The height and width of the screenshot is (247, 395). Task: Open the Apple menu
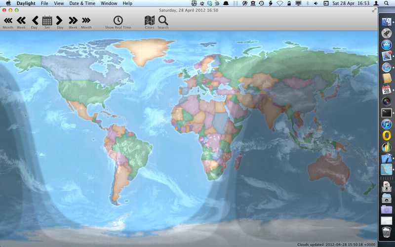[8, 3]
